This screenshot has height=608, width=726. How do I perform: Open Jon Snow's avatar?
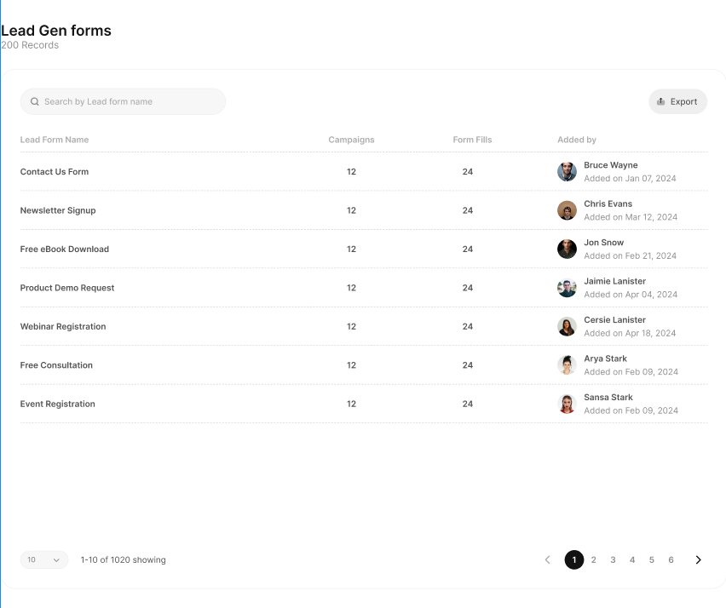(567, 249)
